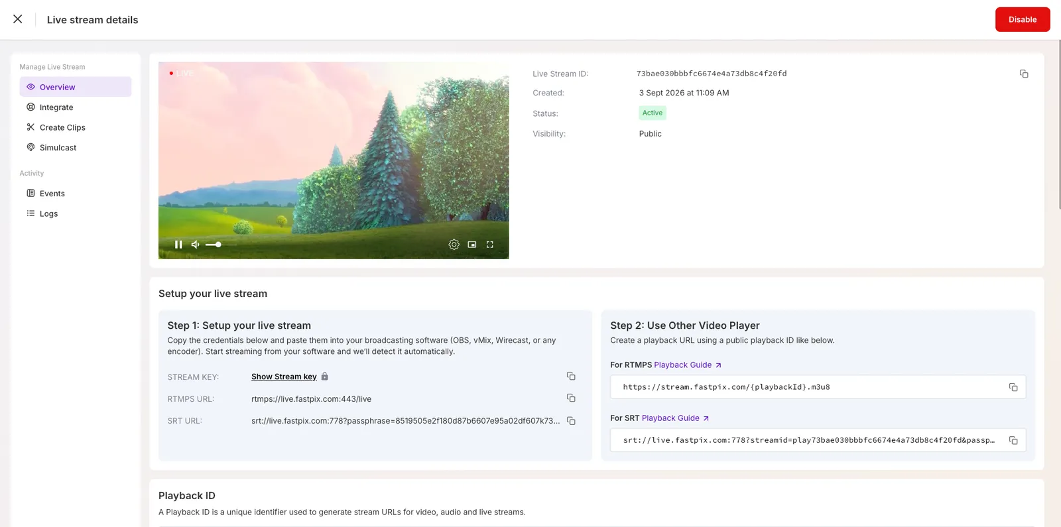Click Show Stream key link
Image resolution: width=1061 pixels, height=527 pixels.
[x=284, y=377]
